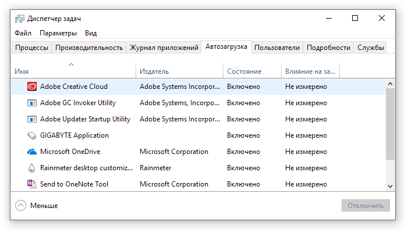
Task: Open the Файл menu
Action: pyautogui.click(x=23, y=33)
